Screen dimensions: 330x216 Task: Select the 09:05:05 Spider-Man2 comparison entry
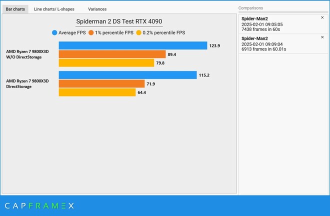pyautogui.click(x=283, y=24)
